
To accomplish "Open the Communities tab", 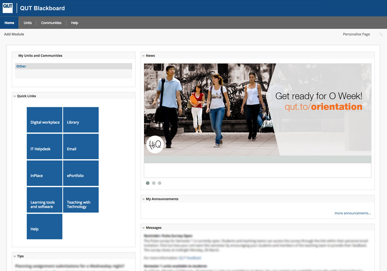I will coord(51,23).
